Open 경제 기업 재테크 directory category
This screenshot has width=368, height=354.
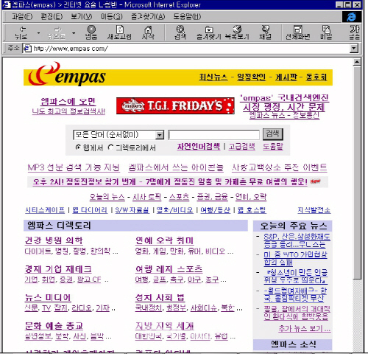58,269
